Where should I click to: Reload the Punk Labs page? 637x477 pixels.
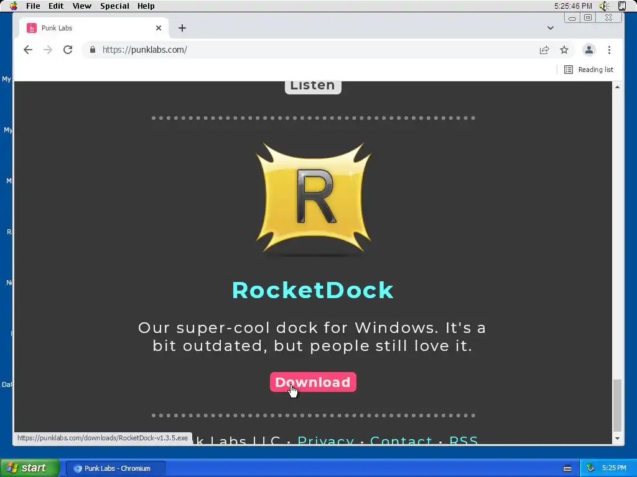click(68, 50)
